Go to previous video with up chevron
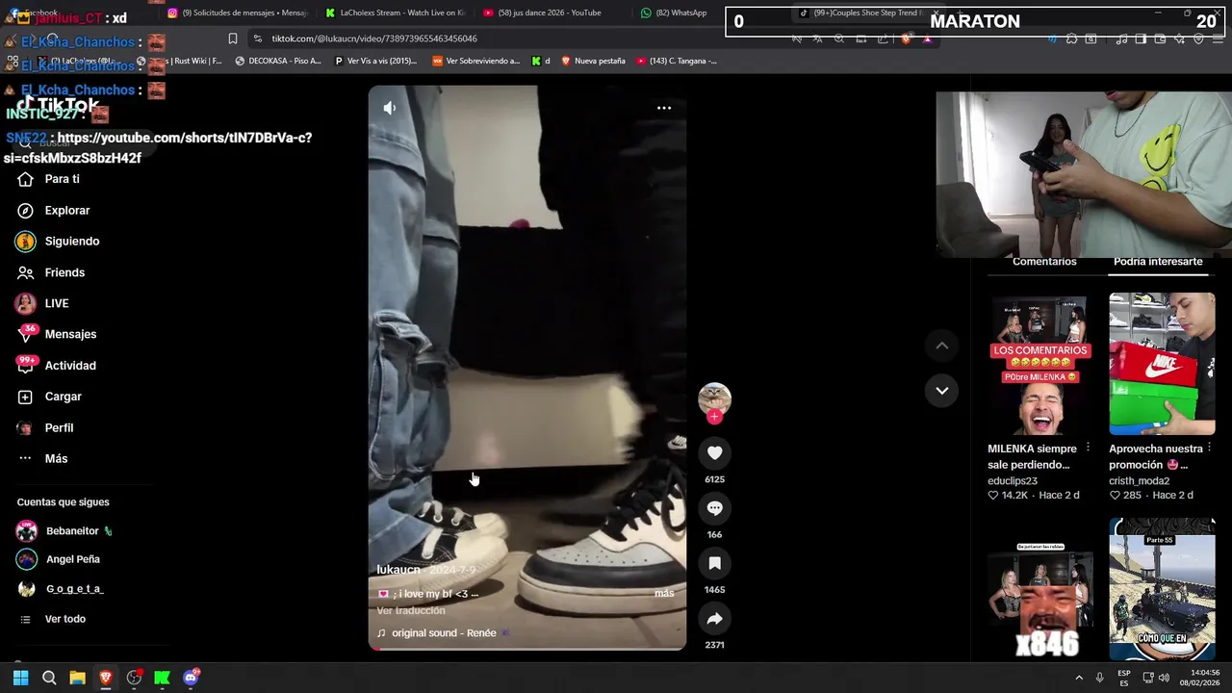This screenshot has height=693, width=1232. pos(942,346)
